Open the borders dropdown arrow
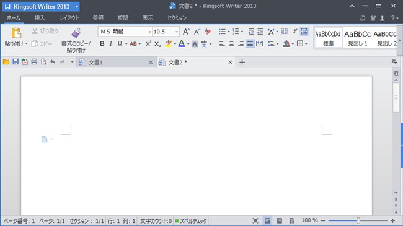The image size is (403, 226). pyautogui.click(x=306, y=44)
